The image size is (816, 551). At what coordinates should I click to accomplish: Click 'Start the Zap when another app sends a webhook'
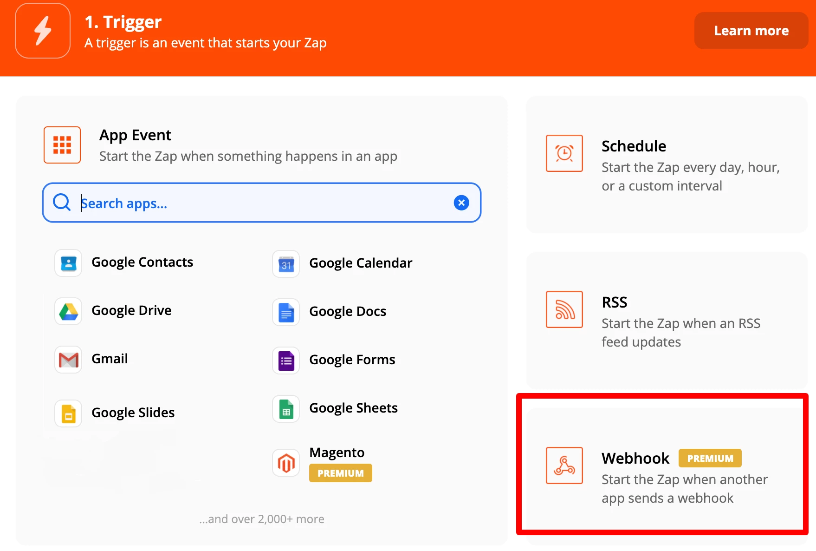point(685,489)
